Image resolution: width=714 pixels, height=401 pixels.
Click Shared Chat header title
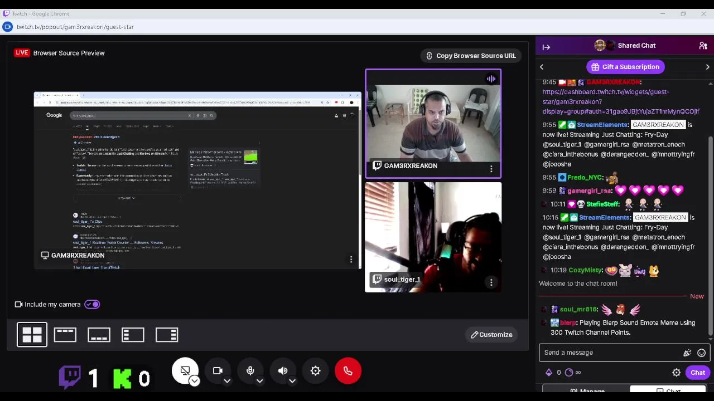coord(636,46)
